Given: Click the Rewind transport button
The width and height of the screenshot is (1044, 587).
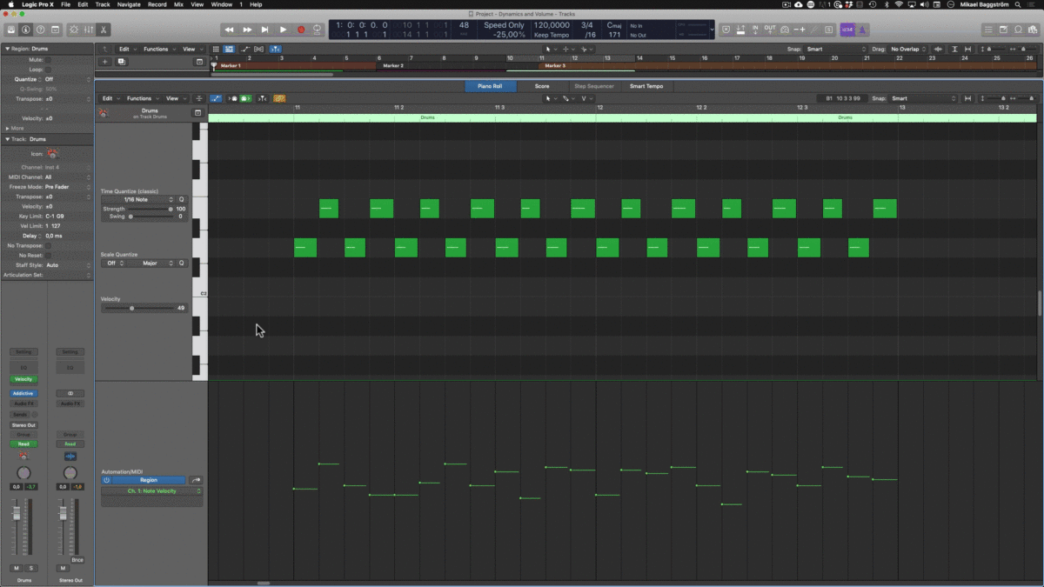Looking at the screenshot, I should pos(229,30).
